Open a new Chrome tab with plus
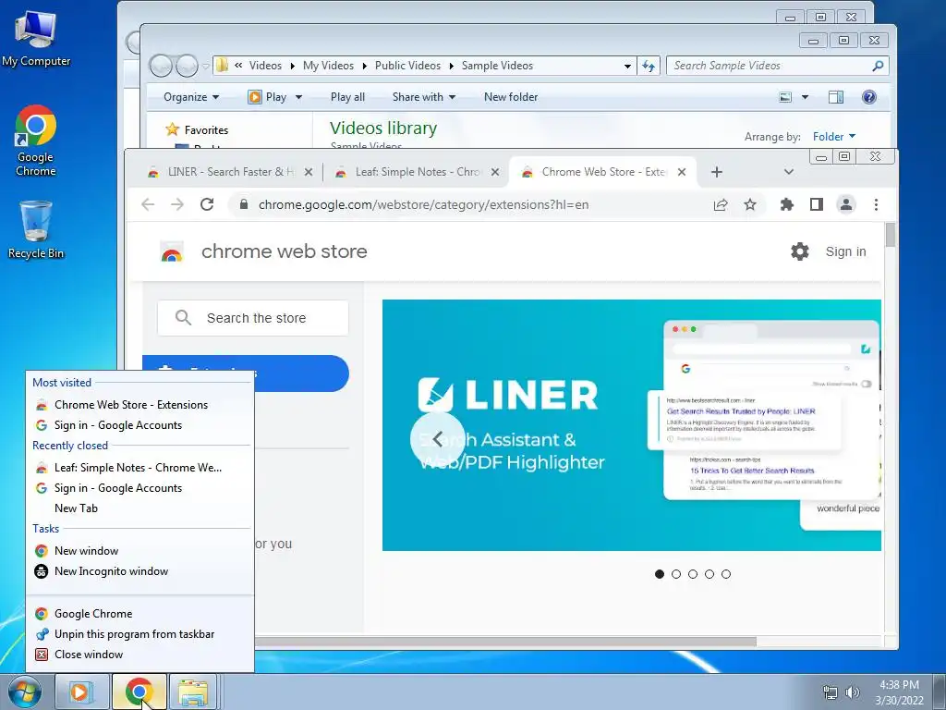 pyautogui.click(x=717, y=172)
